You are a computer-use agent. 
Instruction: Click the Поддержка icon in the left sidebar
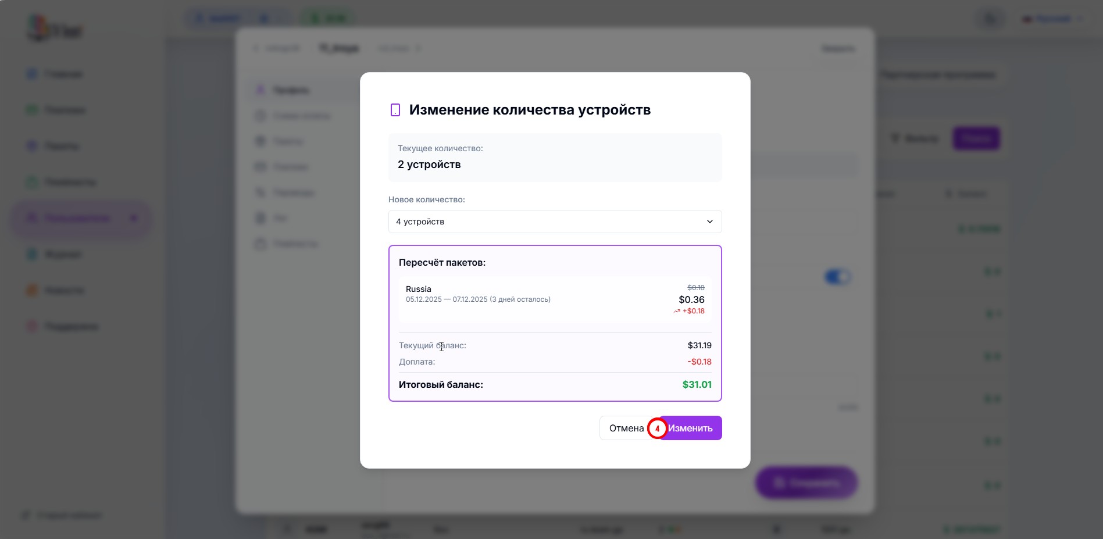(x=33, y=326)
